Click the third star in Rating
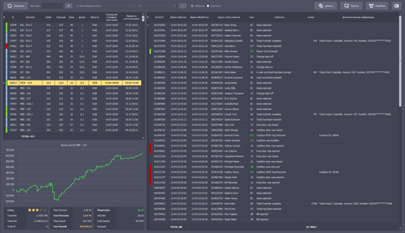 click(x=37, y=209)
